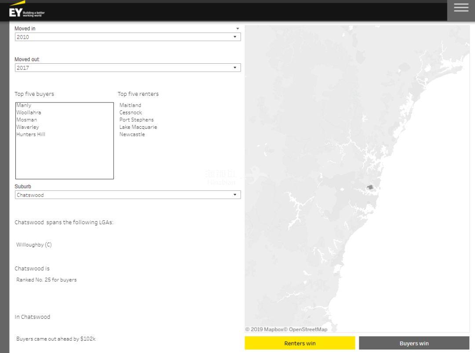Open the OpenStreetMap attribution link
The image size is (475, 353).
coord(305,329)
